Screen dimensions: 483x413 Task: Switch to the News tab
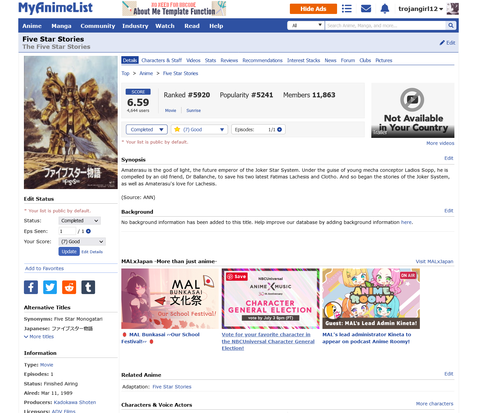(330, 60)
